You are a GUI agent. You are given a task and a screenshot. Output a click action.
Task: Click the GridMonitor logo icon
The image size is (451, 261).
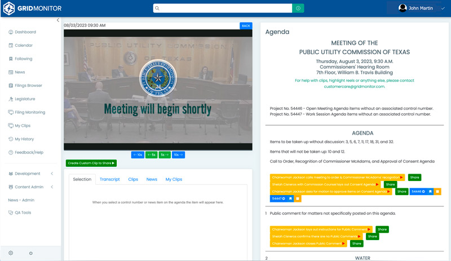[x=8, y=8]
